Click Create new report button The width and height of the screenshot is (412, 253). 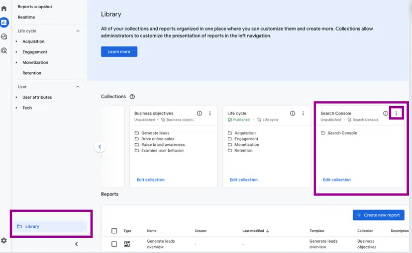[x=378, y=215]
